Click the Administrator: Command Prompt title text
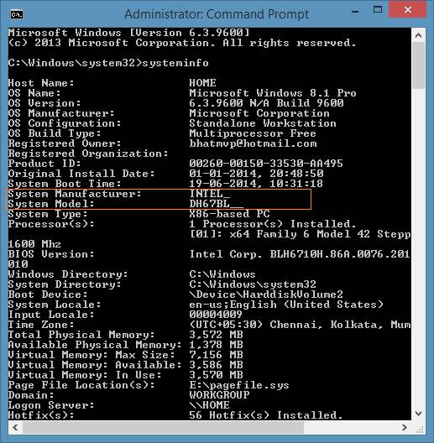Viewport: 434px width, 443px height. tap(217, 13)
